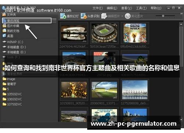184x133 pixels.
Task: Open the 美化图片 beautify tool
Action: coord(134,16)
